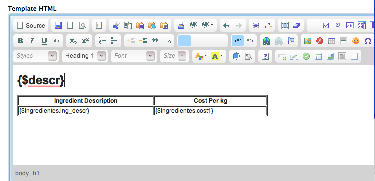Insert a Radio Button form element

click(x=338, y=25)
